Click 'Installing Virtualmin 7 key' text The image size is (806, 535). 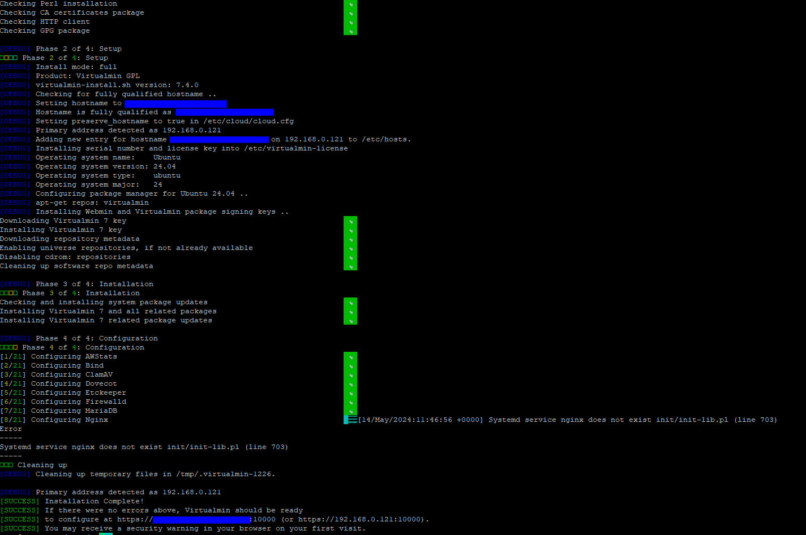pyautogui.click(x=61, y=230)
